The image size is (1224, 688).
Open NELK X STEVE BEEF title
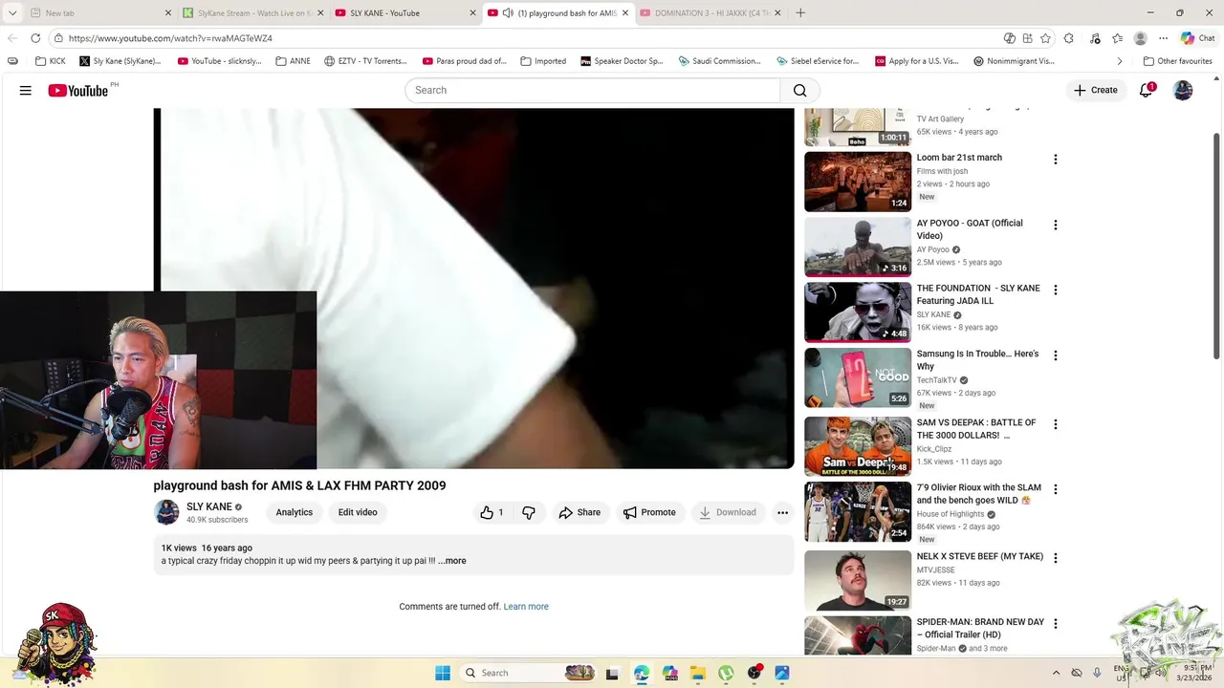coord(980,556)
